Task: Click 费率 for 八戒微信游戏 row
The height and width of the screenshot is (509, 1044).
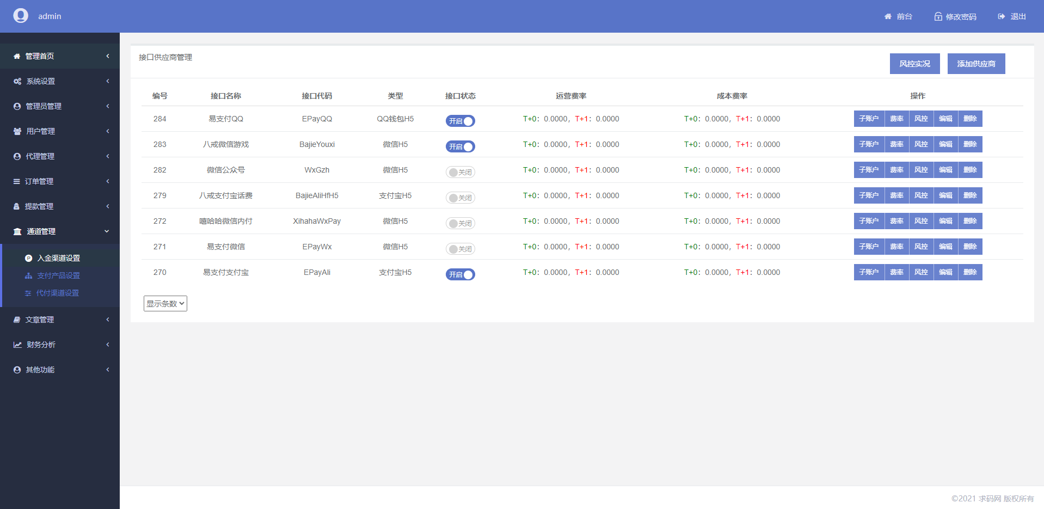Action: pos(896,144)
